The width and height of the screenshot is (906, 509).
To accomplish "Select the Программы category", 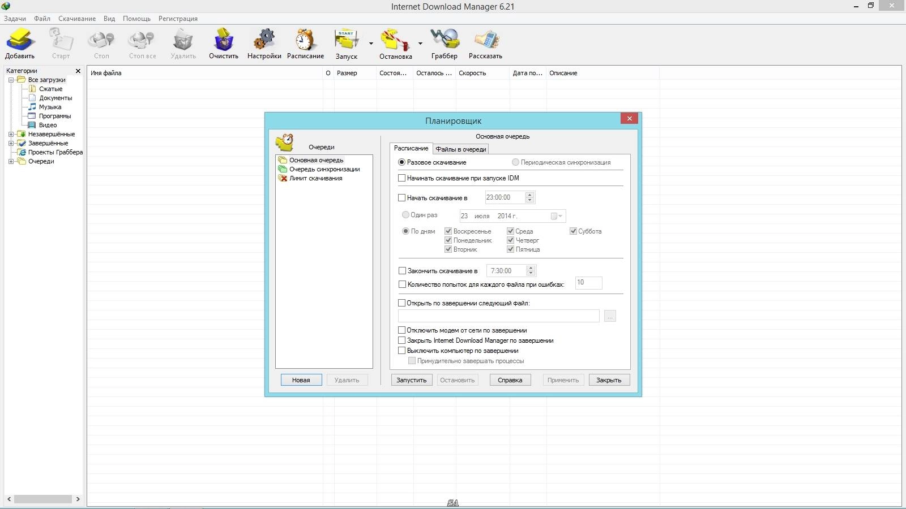I will coord(55,116).
